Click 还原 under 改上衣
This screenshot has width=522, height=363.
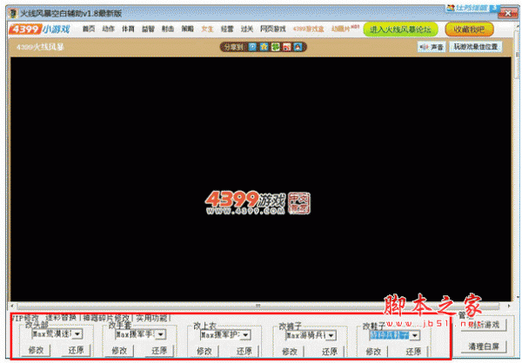coord(244,351)
